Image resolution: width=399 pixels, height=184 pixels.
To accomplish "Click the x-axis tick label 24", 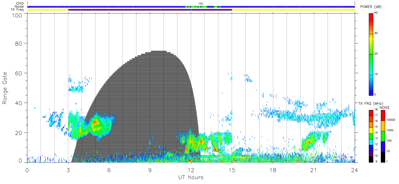I will point(355,170).
